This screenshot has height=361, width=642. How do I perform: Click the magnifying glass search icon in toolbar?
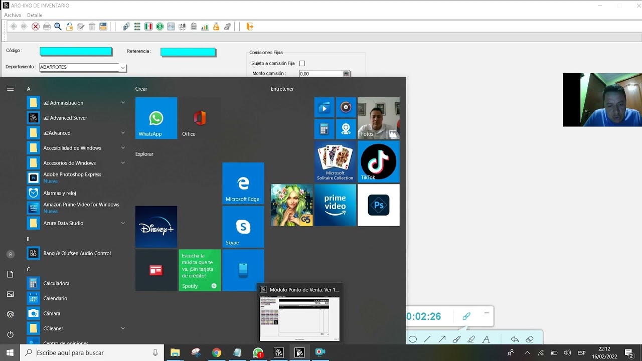[58, 27]
